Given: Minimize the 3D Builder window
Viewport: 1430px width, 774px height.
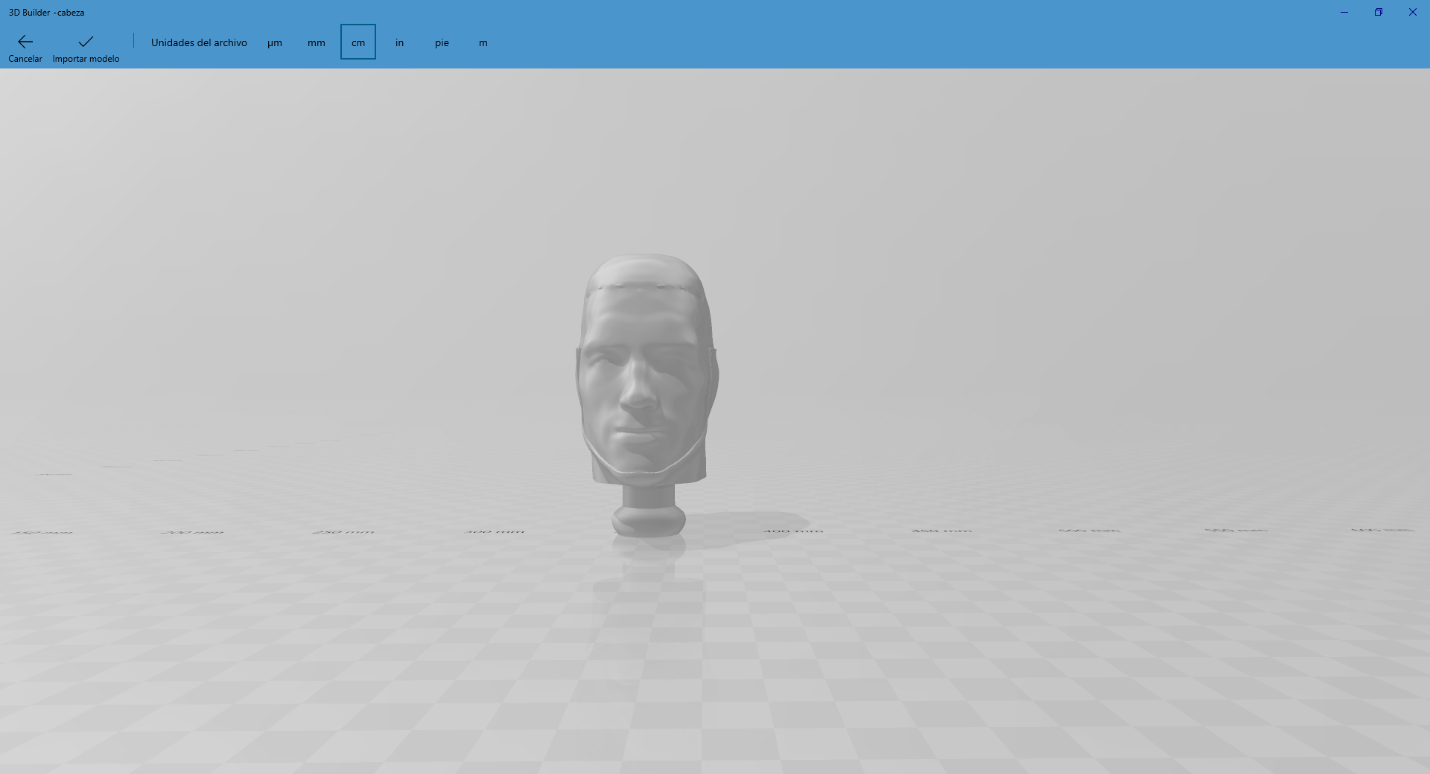Looking at the screenshot, I should click(1344, 12).
